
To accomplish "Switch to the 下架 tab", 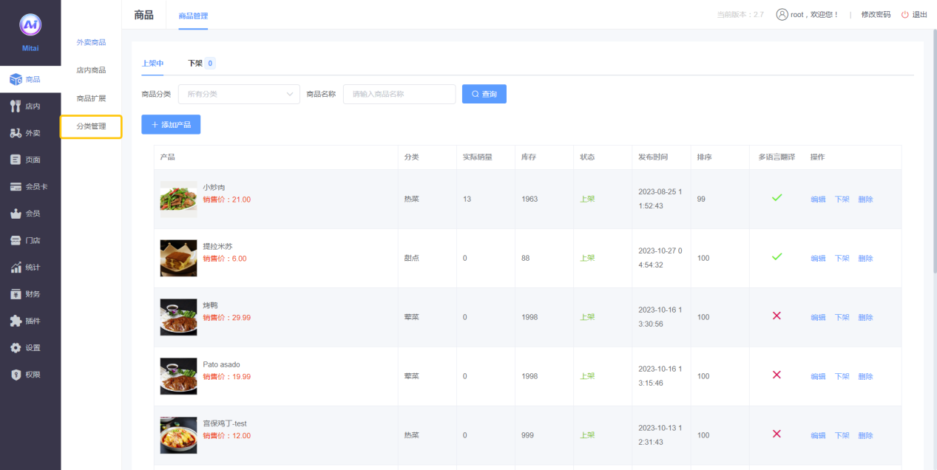I will (x=195, y=64).
